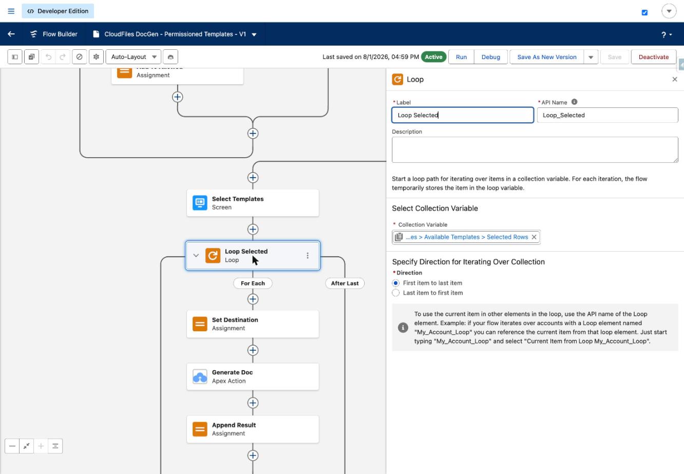Screen dimensions: 684x474
Task: Click the collection icon in variable pill
Action: 399,237
